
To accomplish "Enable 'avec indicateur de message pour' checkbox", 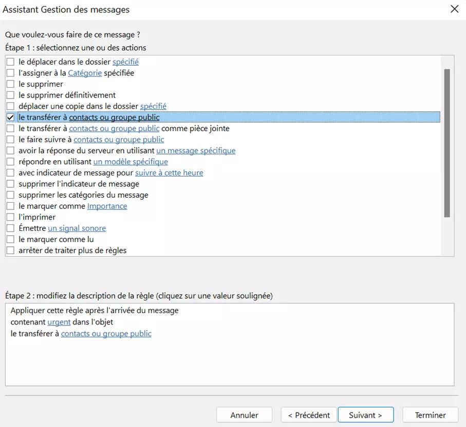I will (10, 172).
